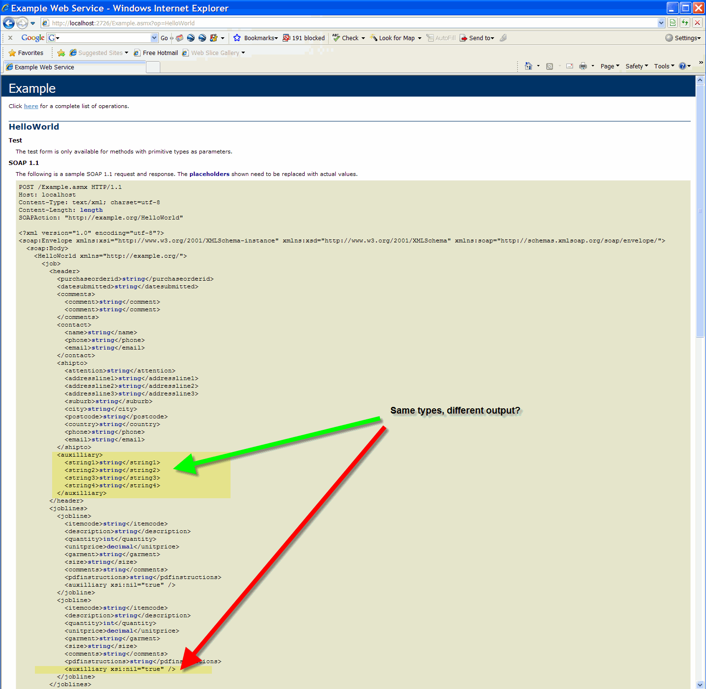
Task: Expand the Google search box dropdown
Action: [x=154, y=38]
